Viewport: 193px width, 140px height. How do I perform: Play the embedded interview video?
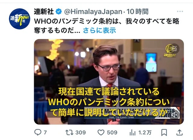tap(109, 82)
